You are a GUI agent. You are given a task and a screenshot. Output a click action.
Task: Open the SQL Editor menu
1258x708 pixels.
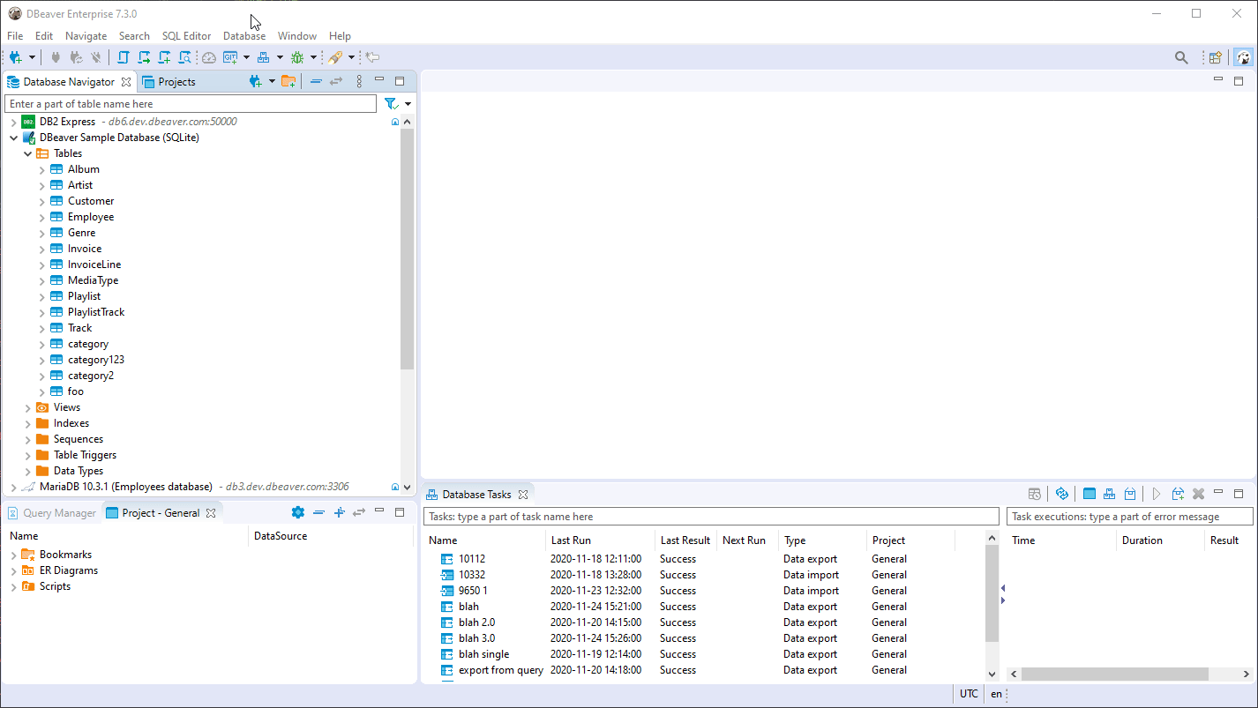click(186, 36)
